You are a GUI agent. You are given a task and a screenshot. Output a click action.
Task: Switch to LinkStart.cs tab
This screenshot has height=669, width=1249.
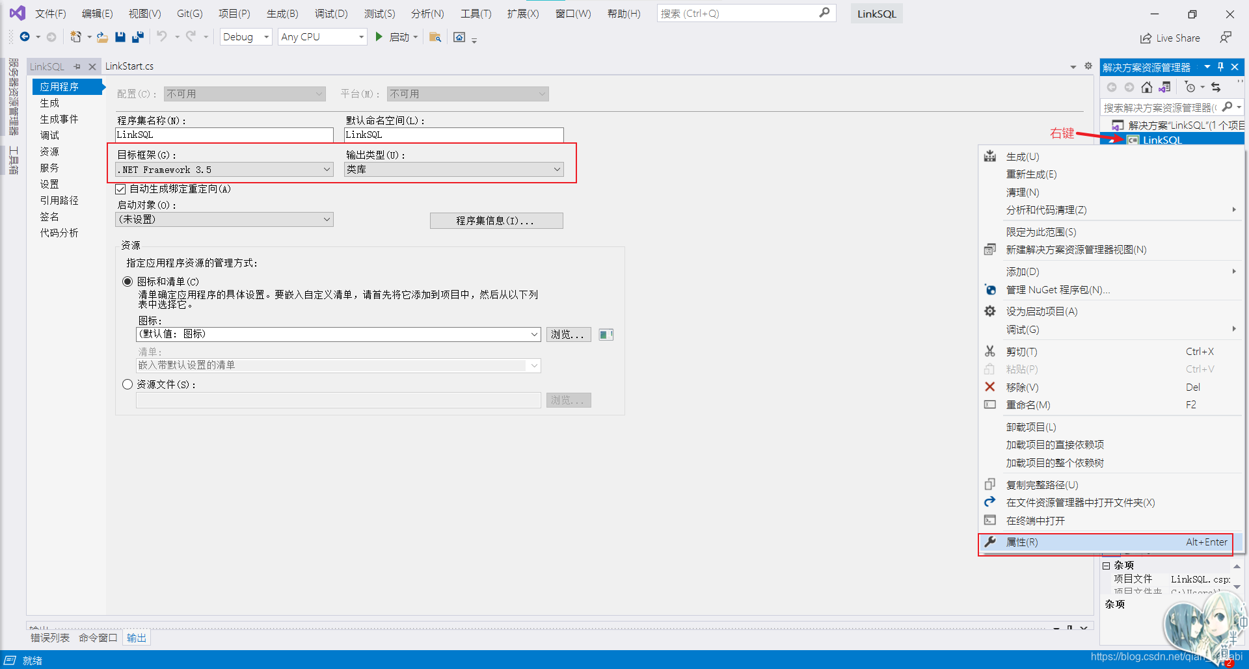129,66
